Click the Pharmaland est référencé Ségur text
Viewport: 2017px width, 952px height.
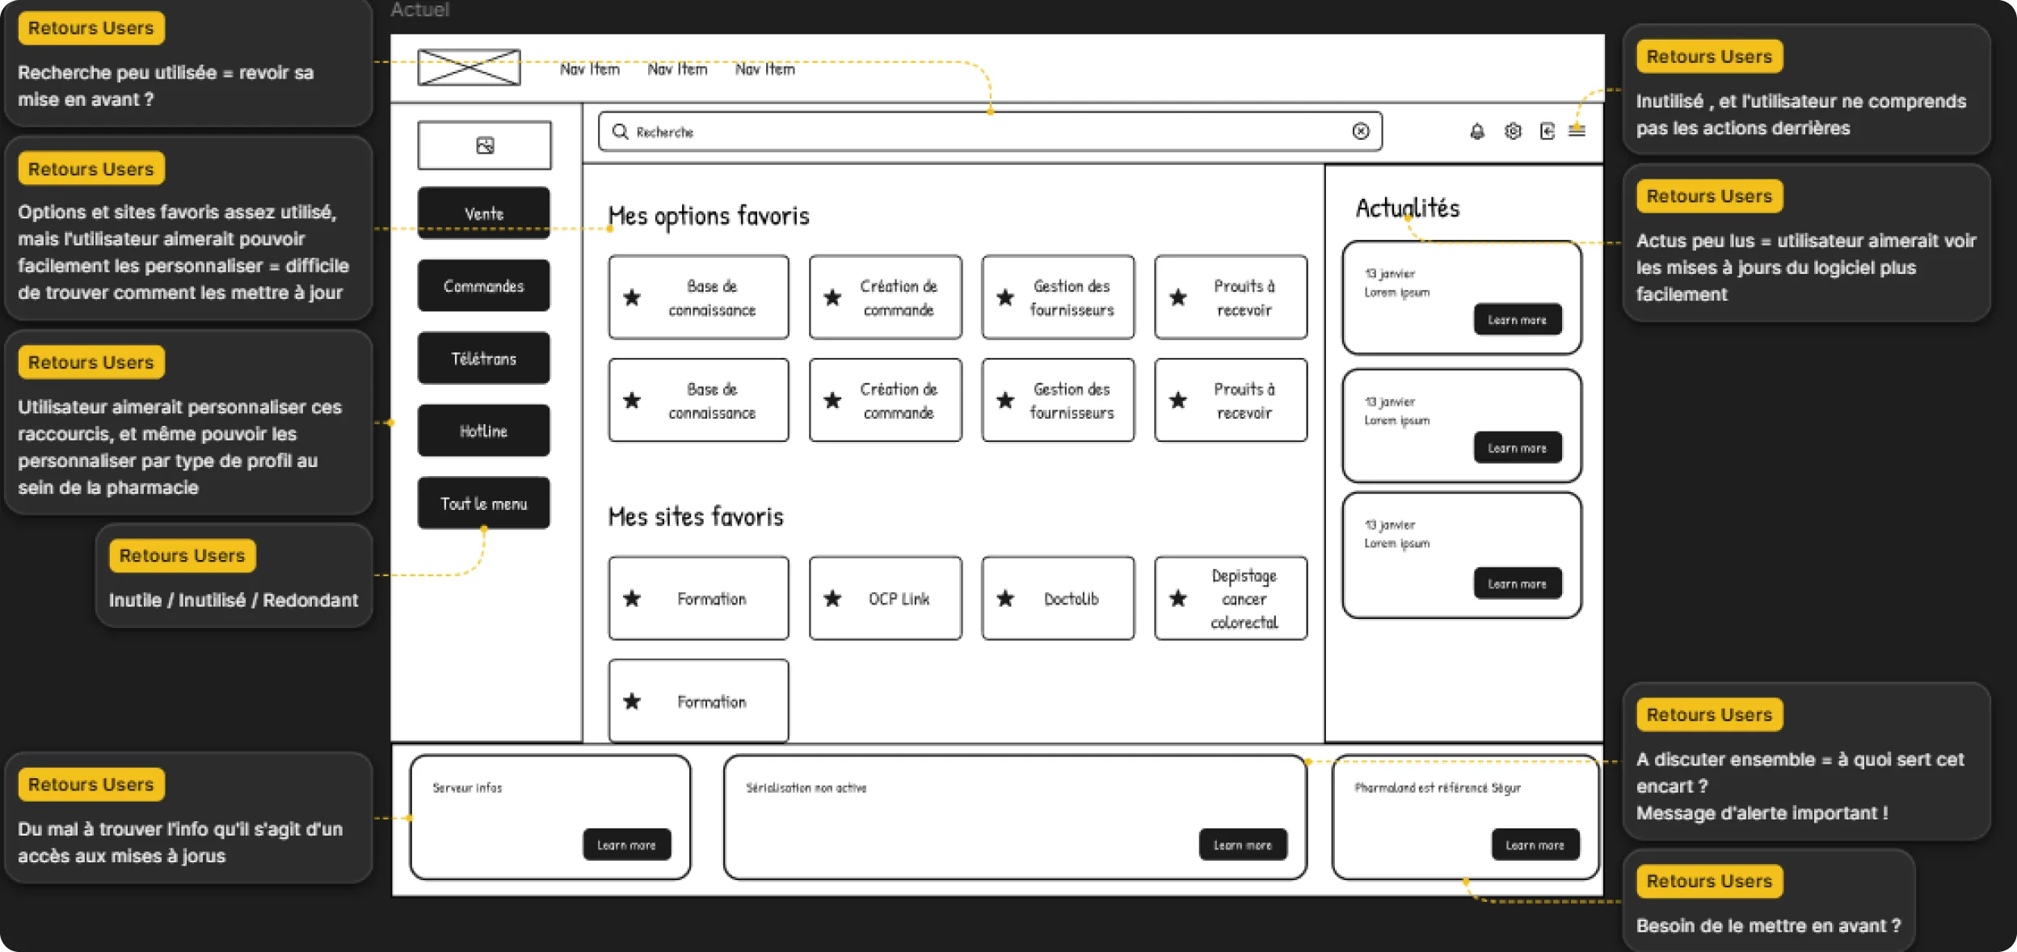(1438, 787)
